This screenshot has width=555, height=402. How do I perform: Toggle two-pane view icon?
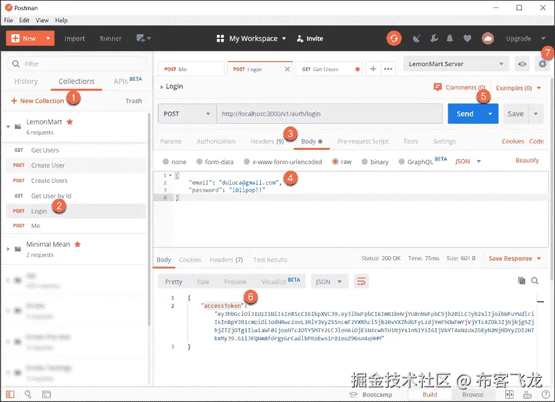[509, 394]
